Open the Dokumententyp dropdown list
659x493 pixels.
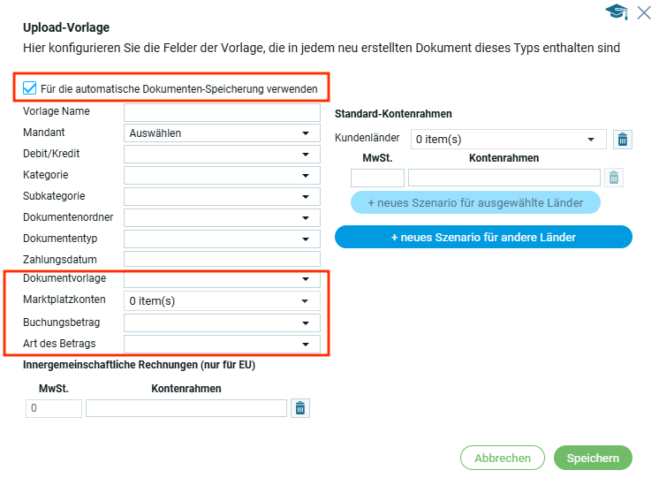click(221, 239)
